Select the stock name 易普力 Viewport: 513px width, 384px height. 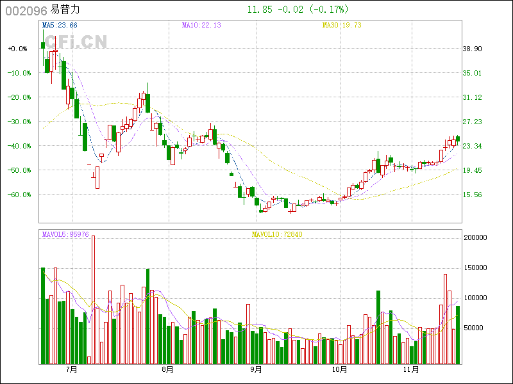click(66, 10)
